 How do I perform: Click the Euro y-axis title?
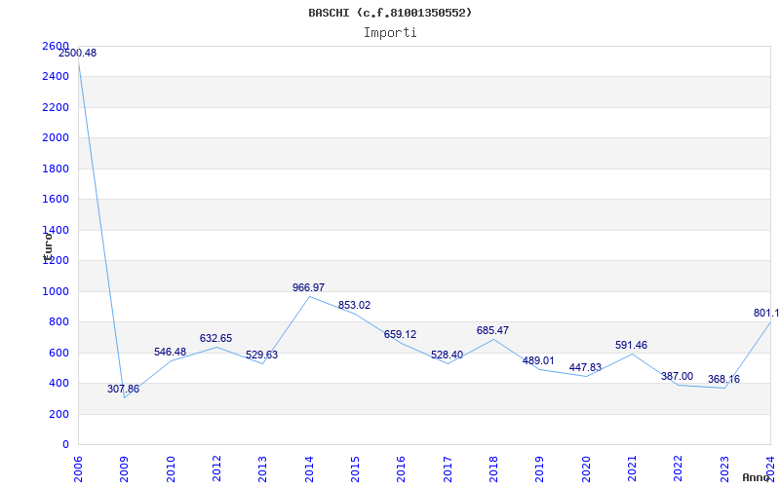click(48, 247)
